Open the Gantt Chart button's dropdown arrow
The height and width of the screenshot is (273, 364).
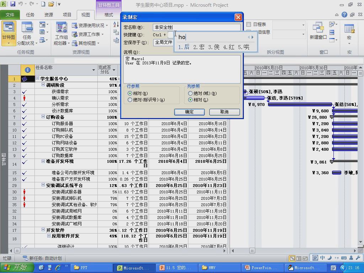[x=9, y=43]
